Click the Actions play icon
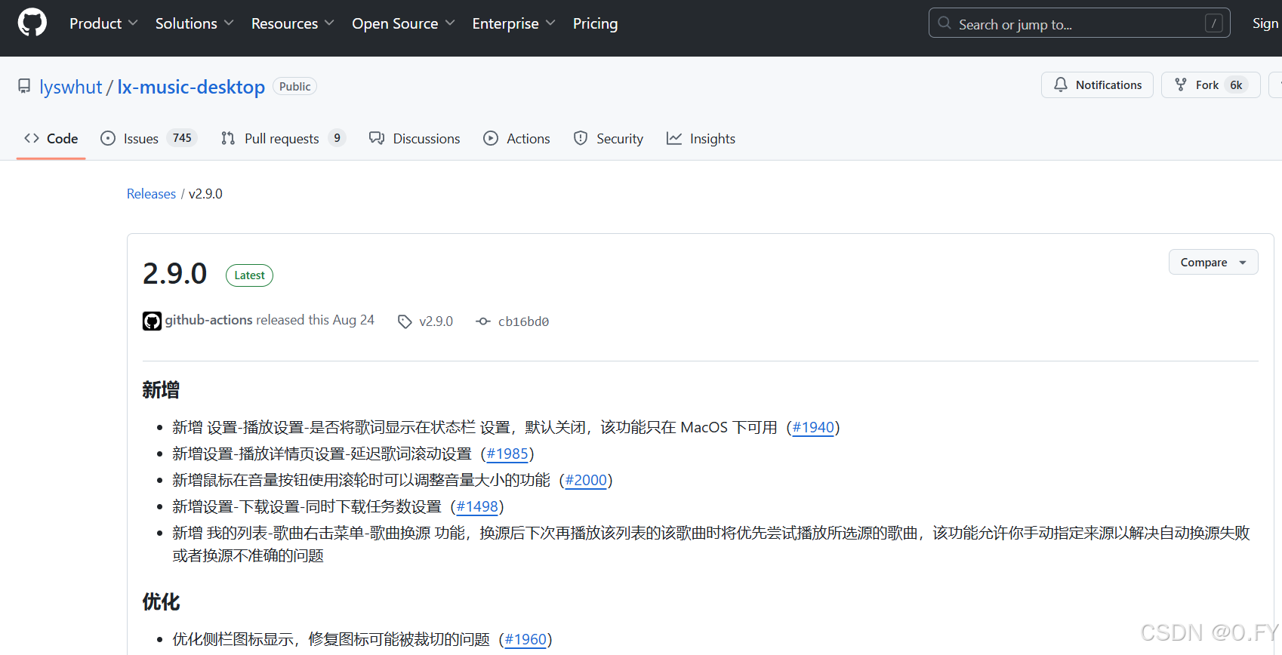Viewport: 1282px width, 655px height. (491, 138)
